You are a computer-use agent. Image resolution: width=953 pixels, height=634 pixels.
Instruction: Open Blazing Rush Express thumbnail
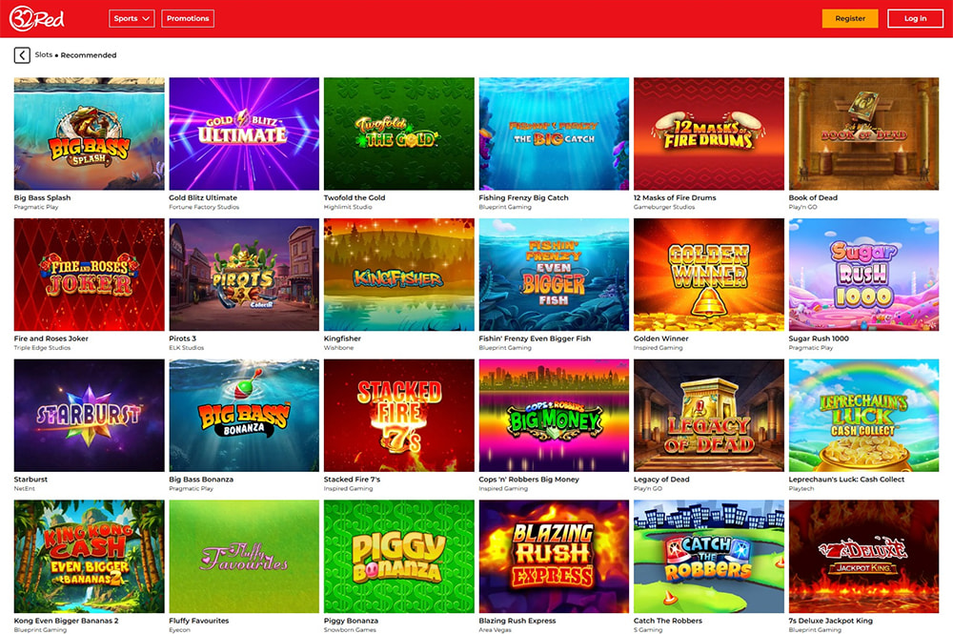click(554, 556)
